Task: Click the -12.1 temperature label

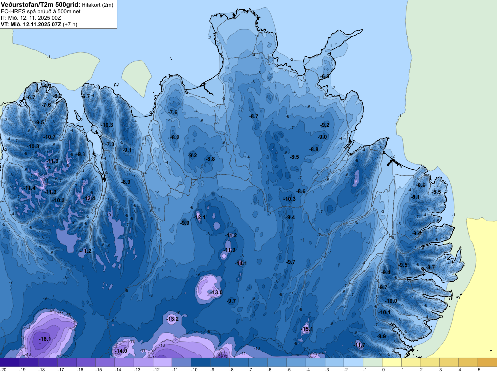Action: tap(199, 217)
